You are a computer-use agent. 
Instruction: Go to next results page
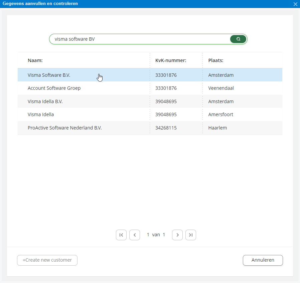(177, 235)
